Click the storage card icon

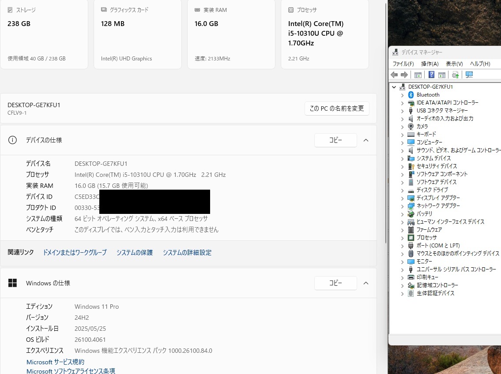pyautogui.click(x=10, y=10)
